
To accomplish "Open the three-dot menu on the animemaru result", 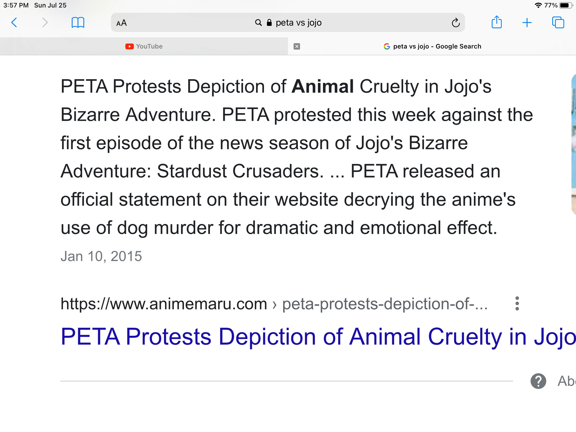I will point(517,303).
